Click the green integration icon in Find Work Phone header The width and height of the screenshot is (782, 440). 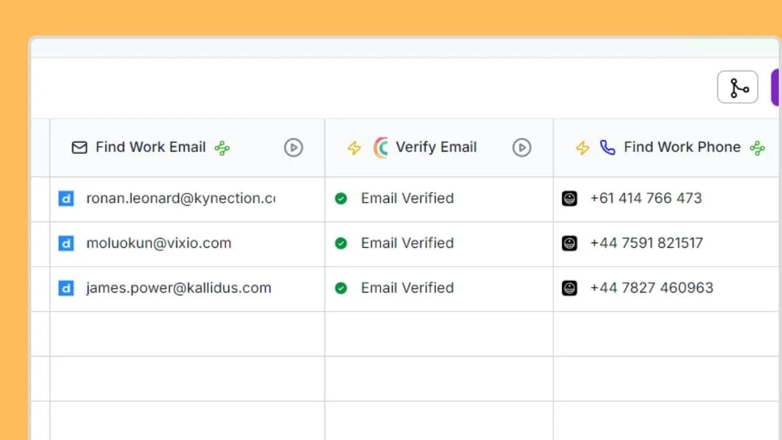click(757, 147)
